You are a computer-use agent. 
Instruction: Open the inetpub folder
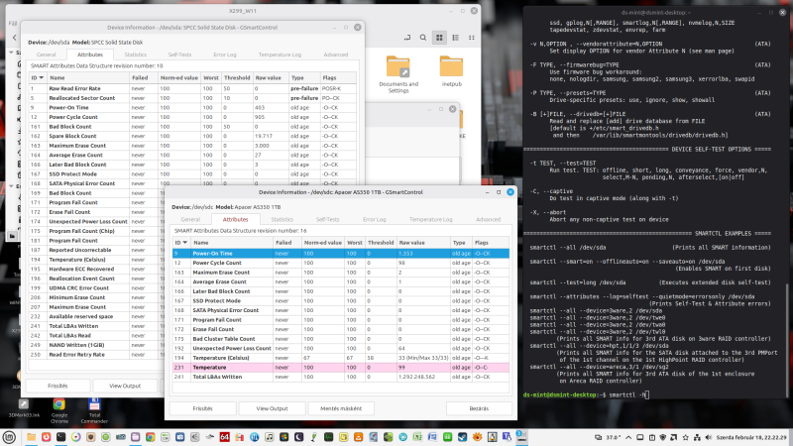(x=451, y=71)
